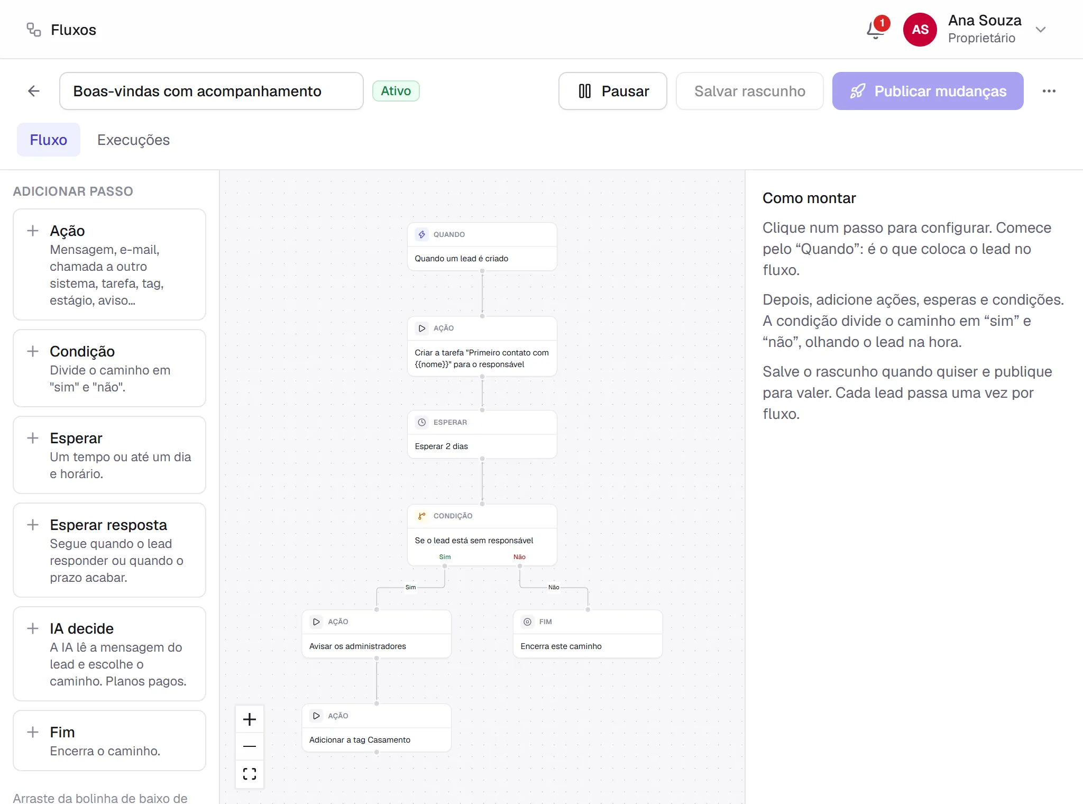Viewport: 1083px width, 804px height.
Task: Switch to the Execuções tab
Action: pos(133,140)
